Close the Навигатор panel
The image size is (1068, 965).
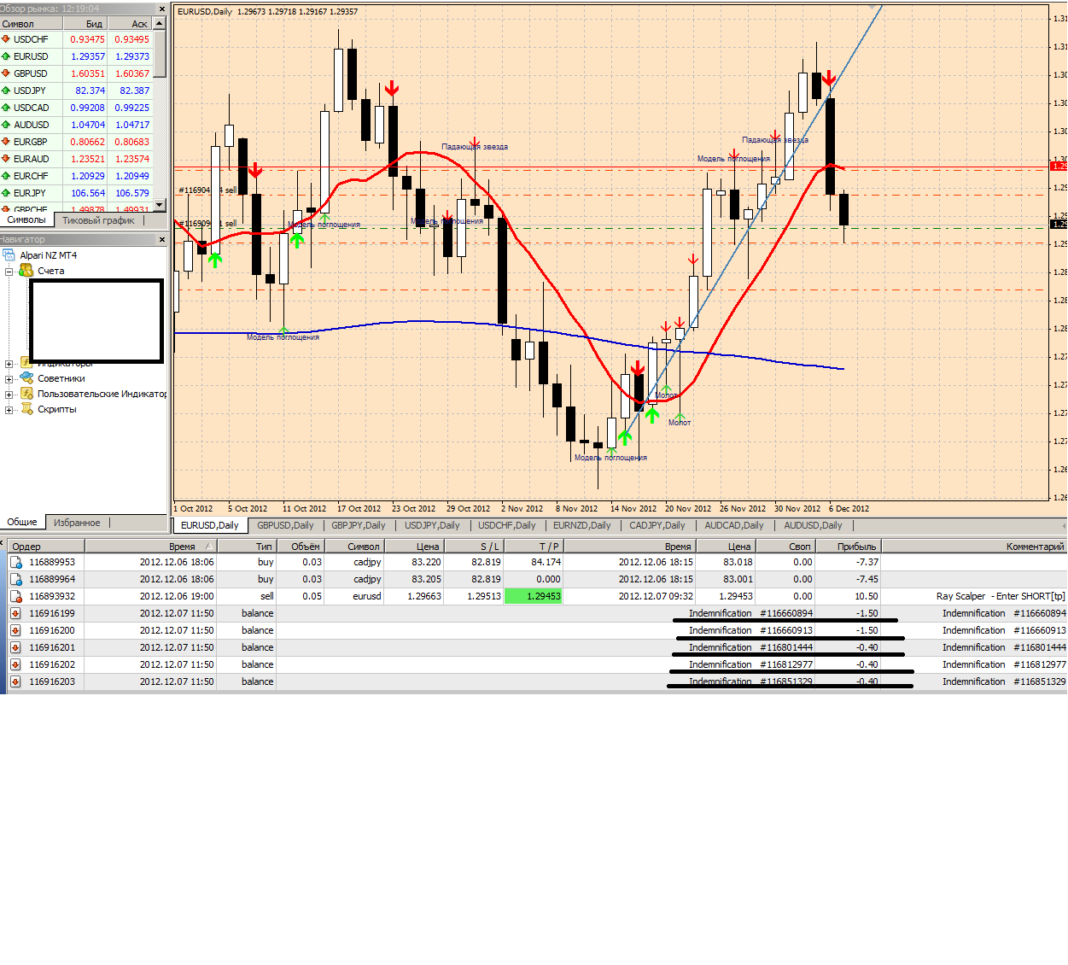coord(161,240)
